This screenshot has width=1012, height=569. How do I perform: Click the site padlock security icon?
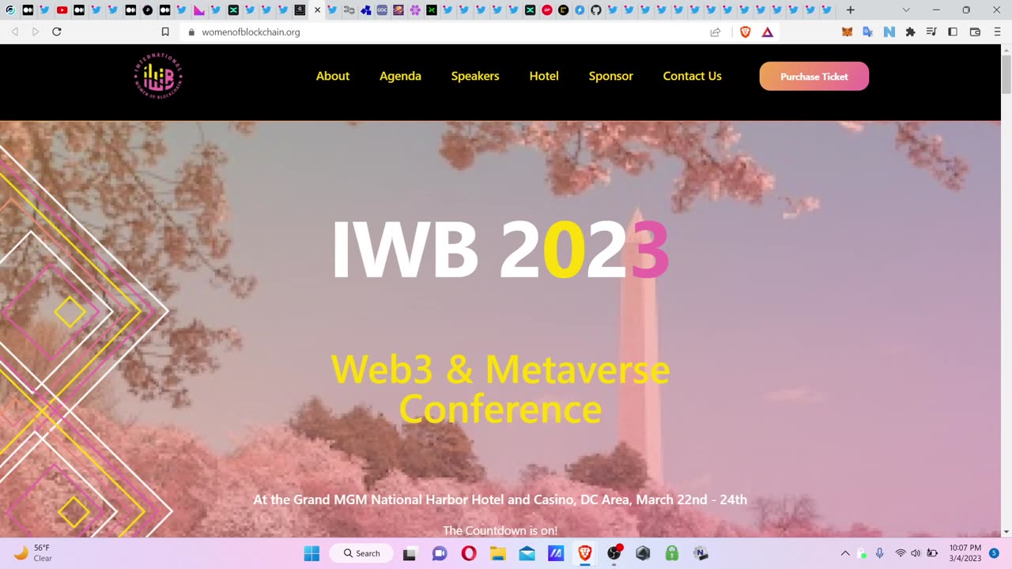click(x=191, y=32)
